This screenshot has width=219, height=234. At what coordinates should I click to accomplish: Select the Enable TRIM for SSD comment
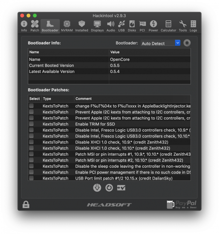click(x=95, y=124)
